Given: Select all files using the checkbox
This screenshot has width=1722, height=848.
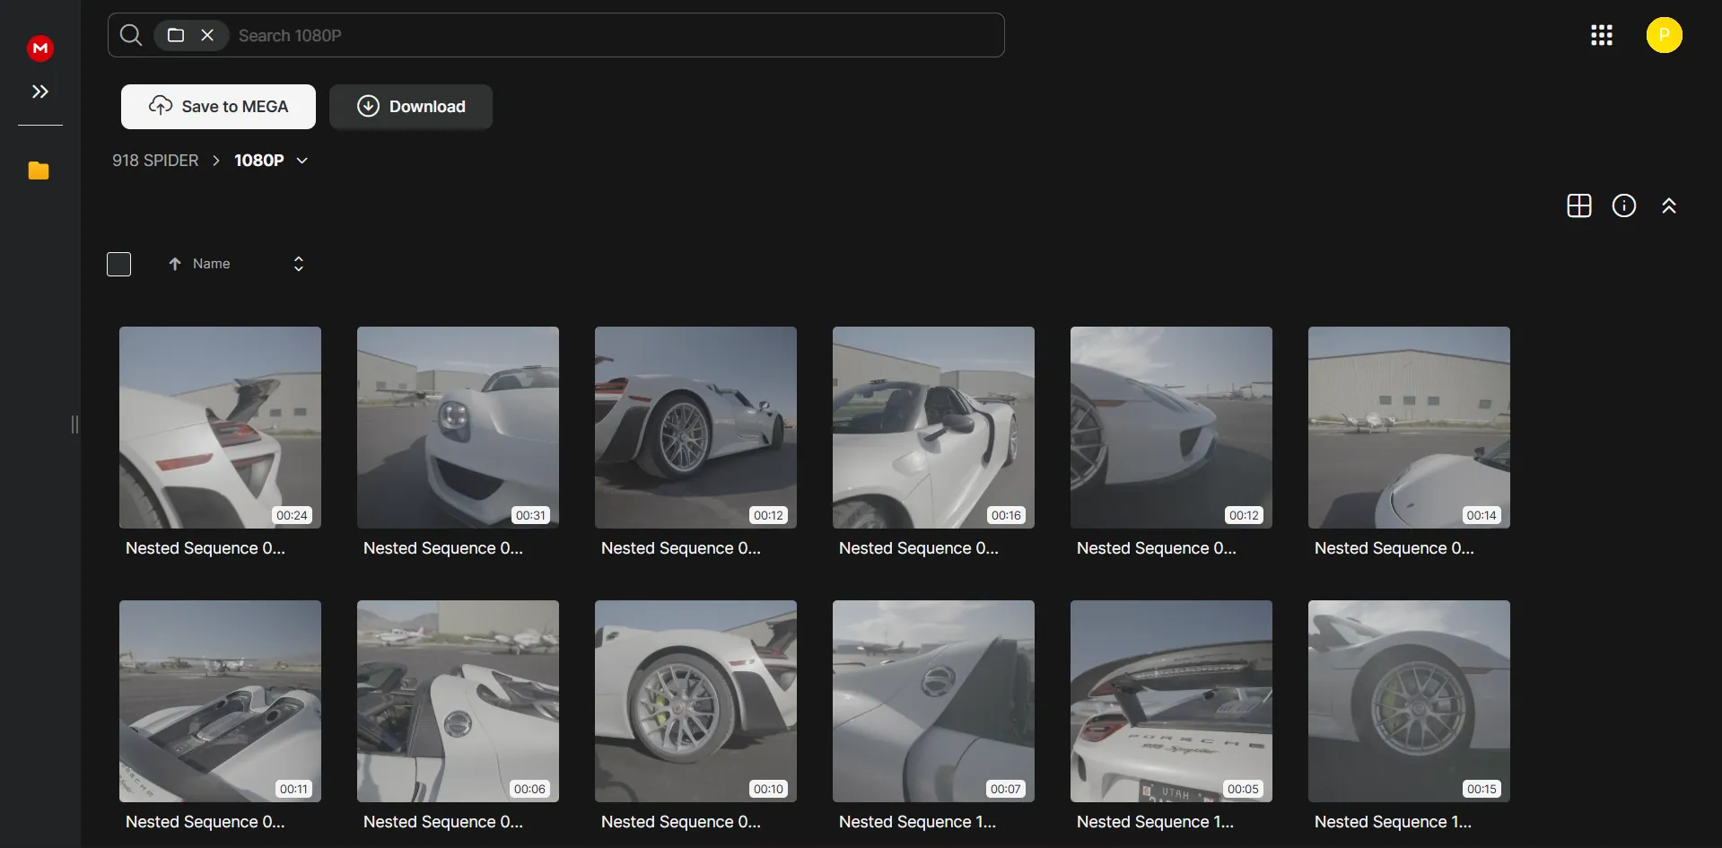Looking at the screenshot, I should (118, 264).
